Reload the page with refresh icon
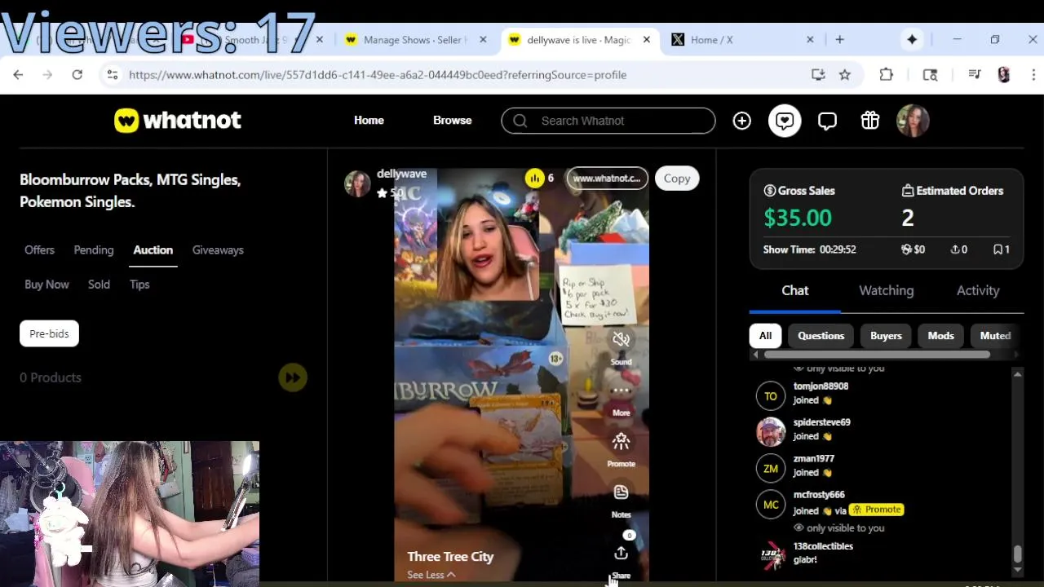Image resolution: width=1044 pixels, height=587 pixels. click(x=77, y=74)
